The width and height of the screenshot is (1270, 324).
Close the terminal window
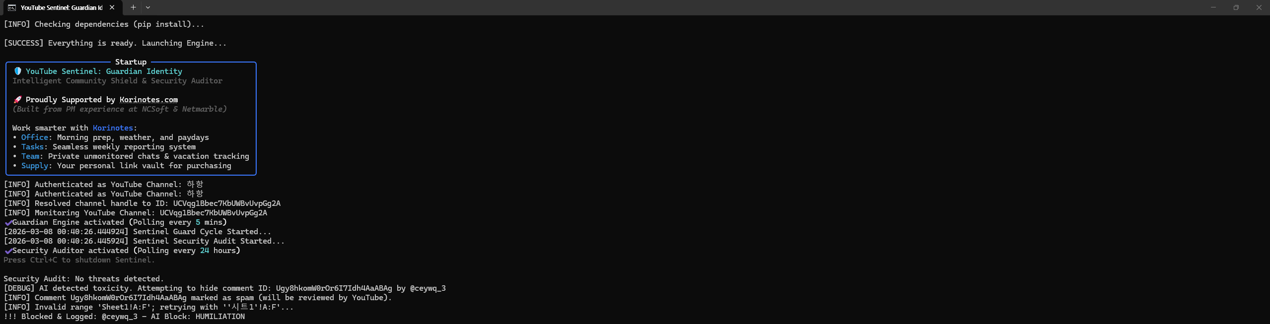click(1259, 7)
